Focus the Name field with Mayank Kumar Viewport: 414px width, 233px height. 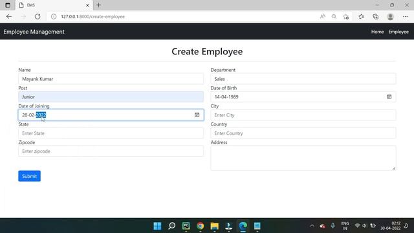click(x=111, y=79)
